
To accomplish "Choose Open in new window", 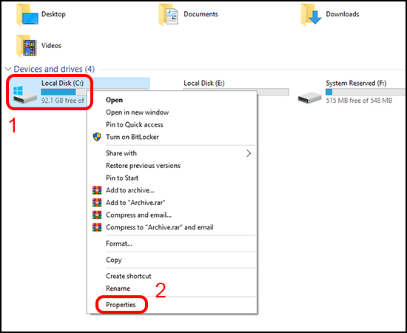I will pos(138,112).
